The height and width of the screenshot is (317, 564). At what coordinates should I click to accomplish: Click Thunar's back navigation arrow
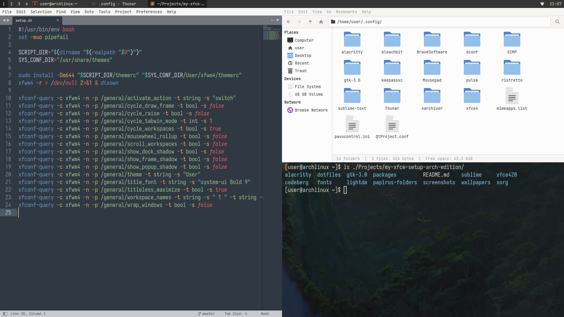point(288,22)
